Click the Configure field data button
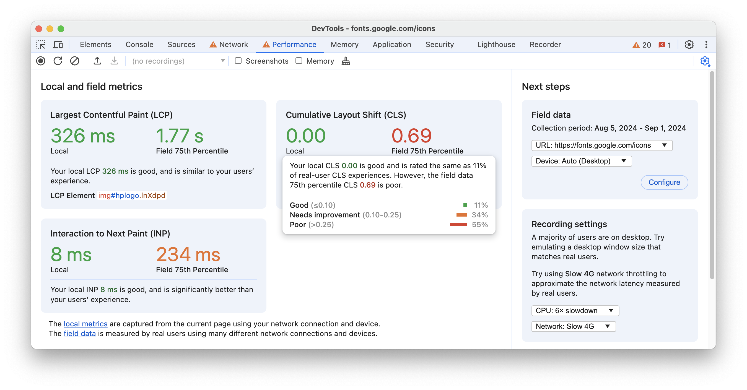 (x=665, y=182)
